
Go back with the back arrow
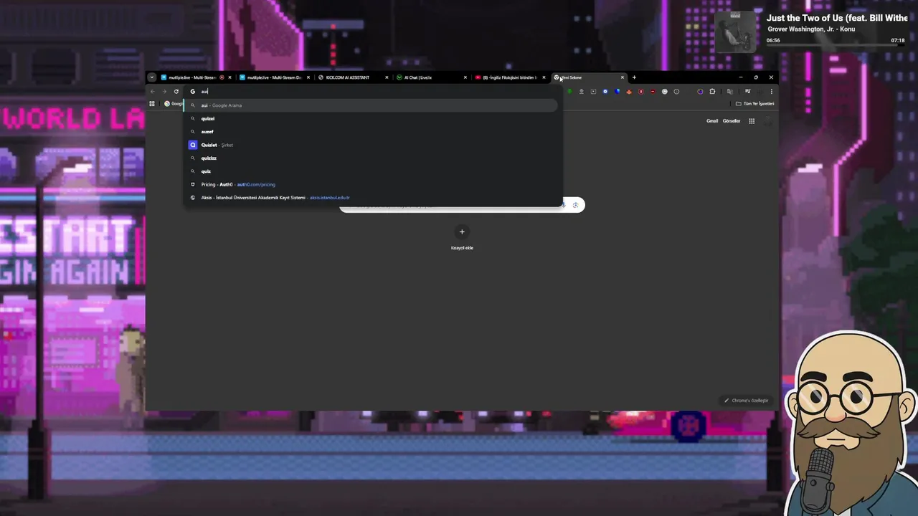[x=152, y=92]
